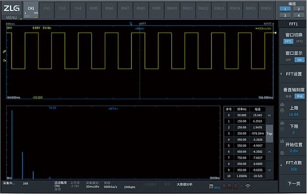Image resolution: width=307 pixels, height=194 pixels.
Task: Switch window to FFT1
Action: 288,41
